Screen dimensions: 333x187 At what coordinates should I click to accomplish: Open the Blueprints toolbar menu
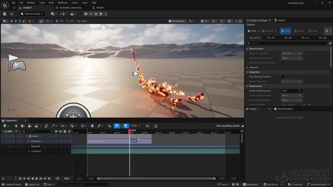point(64,14)
